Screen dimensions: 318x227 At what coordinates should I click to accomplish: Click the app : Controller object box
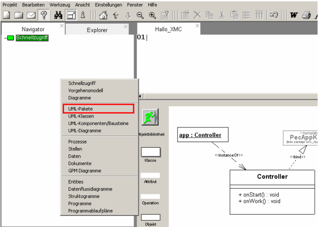point(200,135)
